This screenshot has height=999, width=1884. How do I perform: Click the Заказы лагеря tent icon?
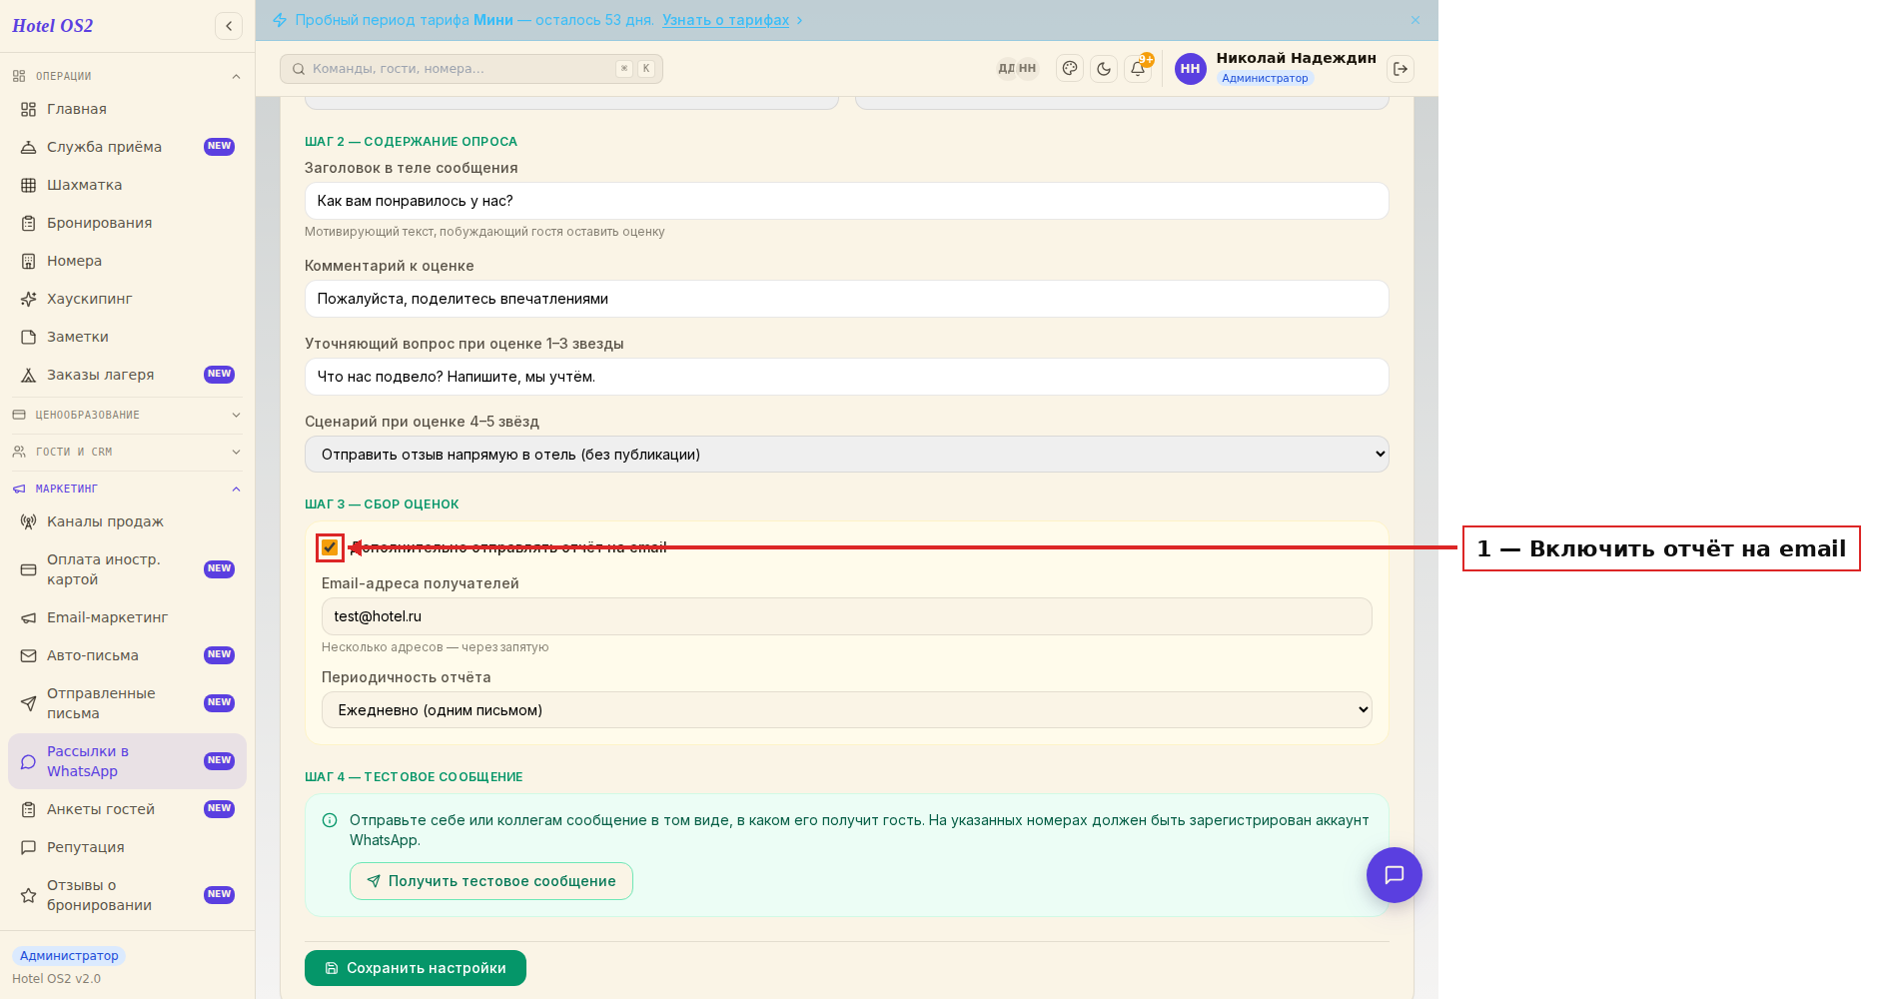28,375
